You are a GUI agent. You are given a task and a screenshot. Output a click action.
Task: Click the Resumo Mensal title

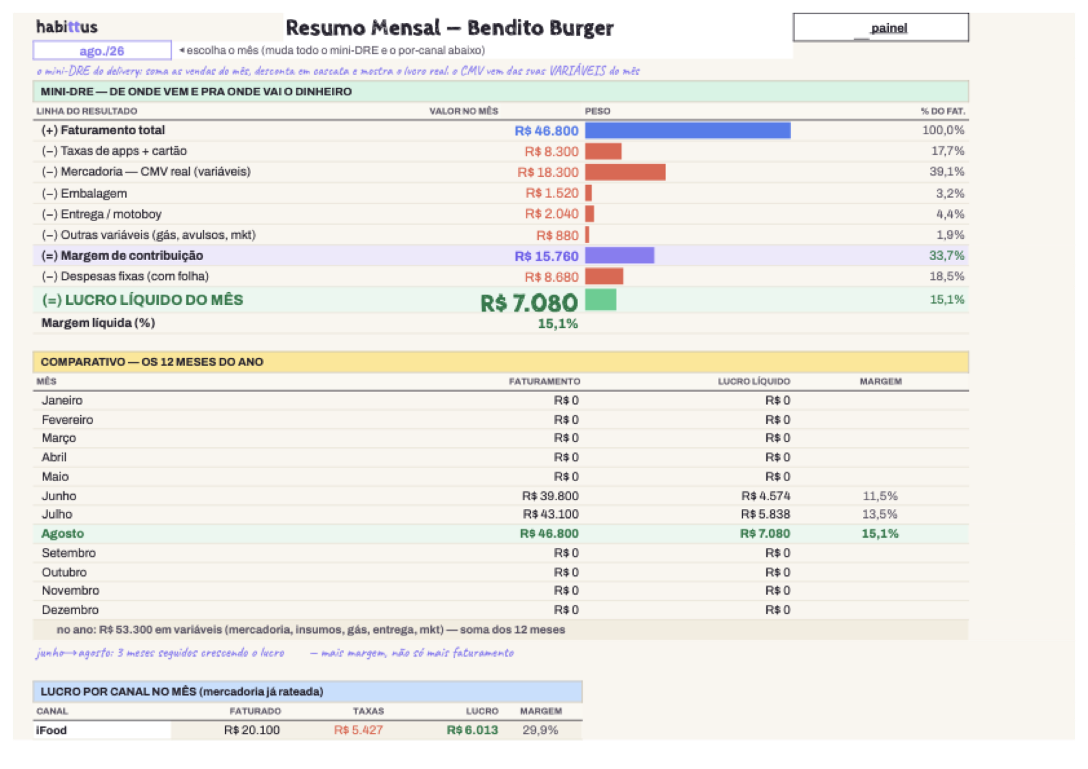coord(449,28)
